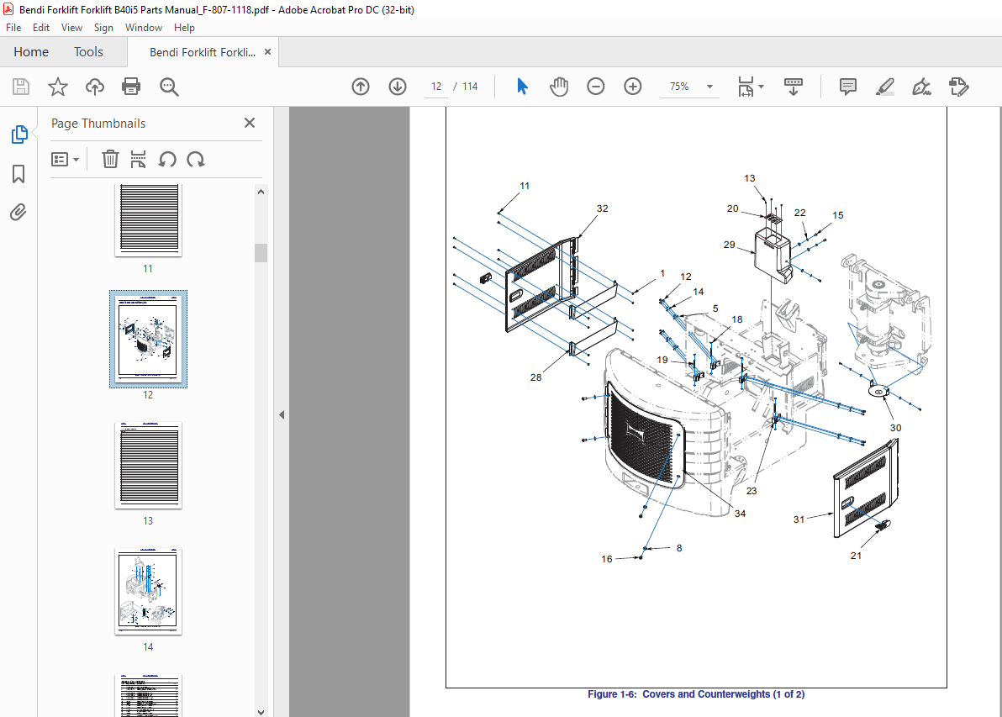The height and width of the screenshot is (717, 1002).
Task: Add file to starred favorites
Action: point(58,87)
